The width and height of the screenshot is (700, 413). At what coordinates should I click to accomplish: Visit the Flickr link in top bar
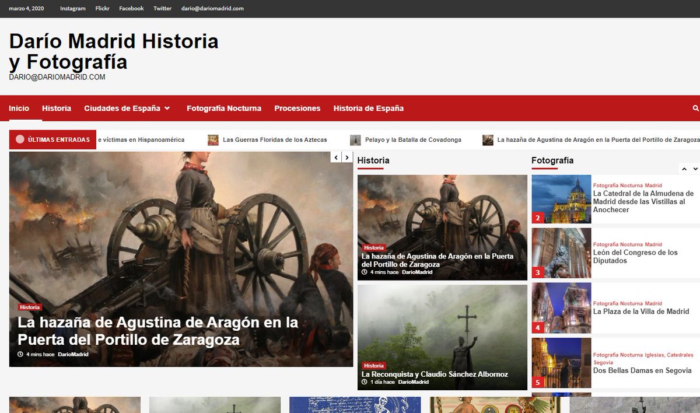click(x=102, y=8)
